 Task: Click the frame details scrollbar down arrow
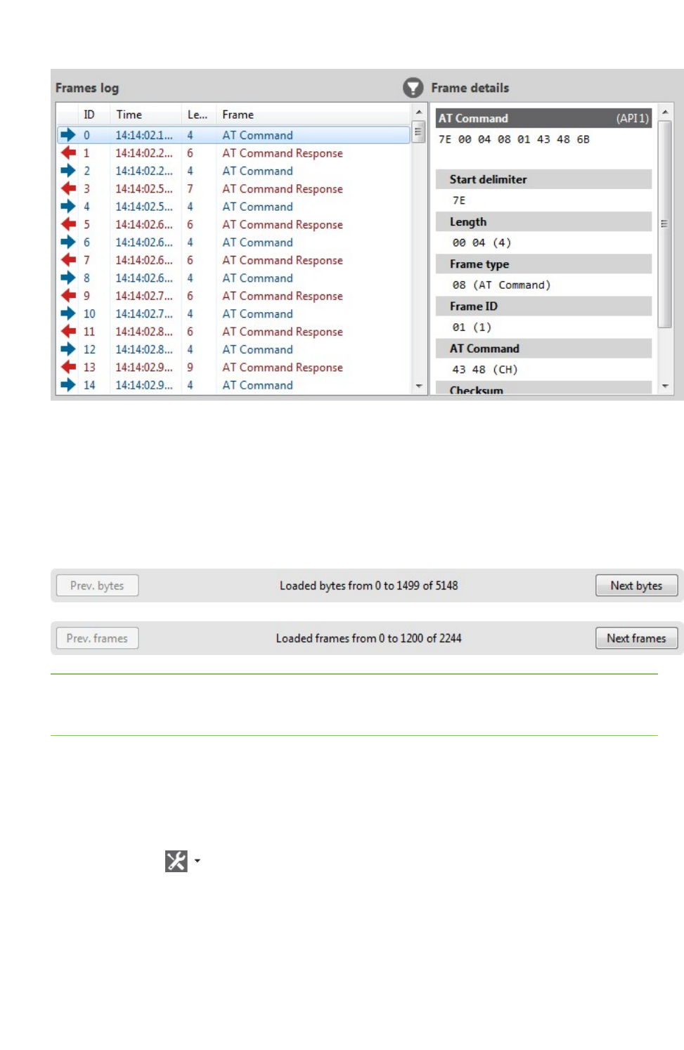pos(665,386)
